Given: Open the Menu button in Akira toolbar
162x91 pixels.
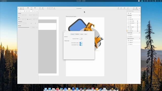Looking at the screenshot, I should coord(21,8).
